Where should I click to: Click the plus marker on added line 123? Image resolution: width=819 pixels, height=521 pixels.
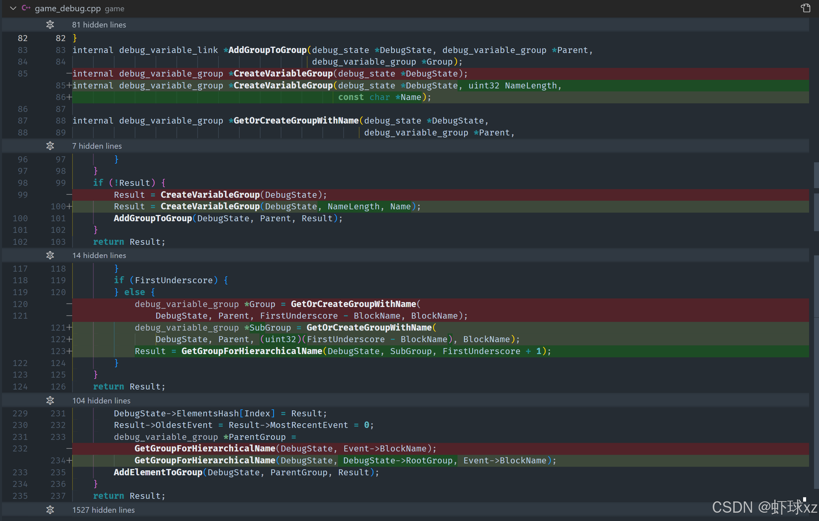click(70, 351)
